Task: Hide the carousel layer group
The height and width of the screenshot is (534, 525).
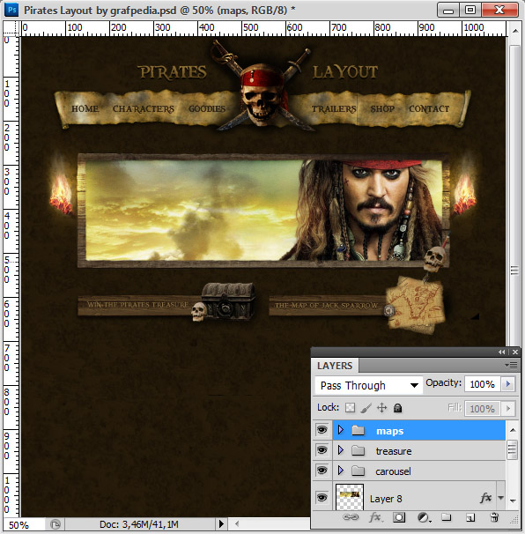Action: (322, 471)
